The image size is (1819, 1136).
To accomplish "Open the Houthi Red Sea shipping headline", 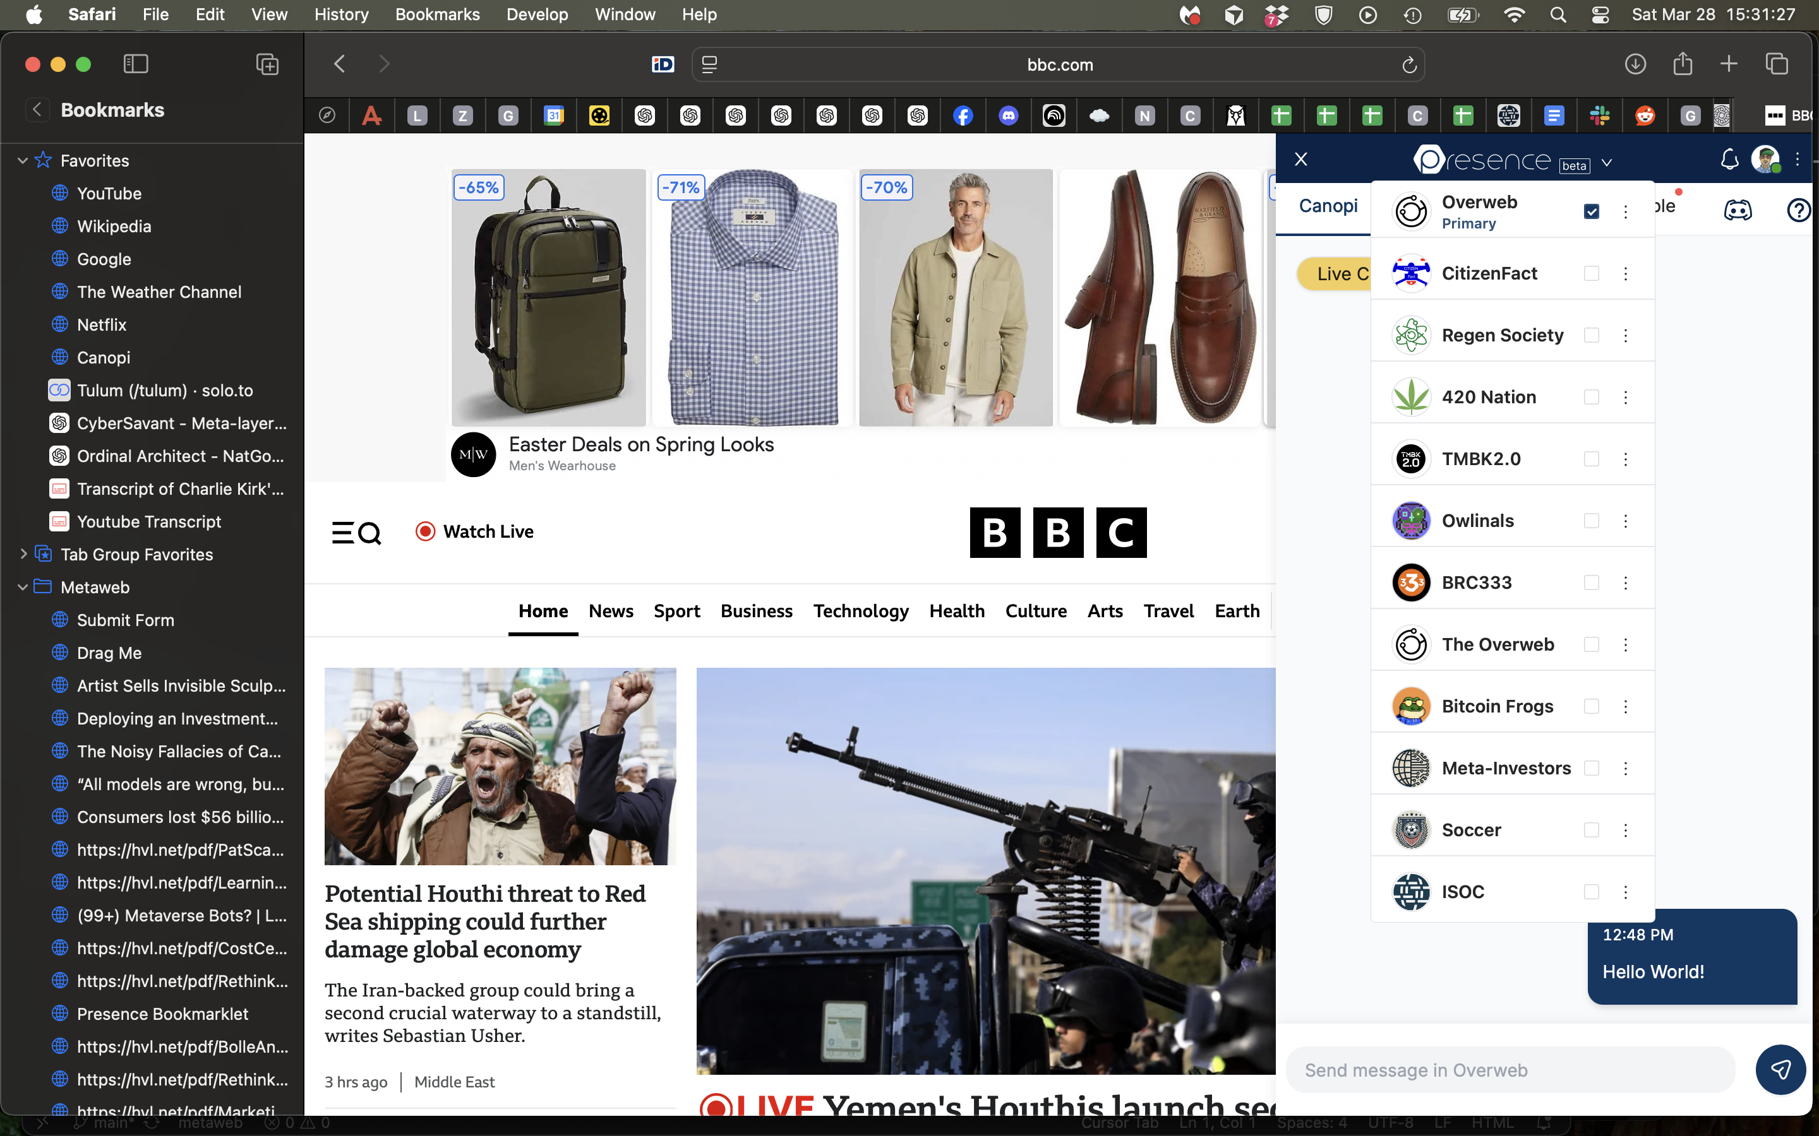I will (485, 921).
